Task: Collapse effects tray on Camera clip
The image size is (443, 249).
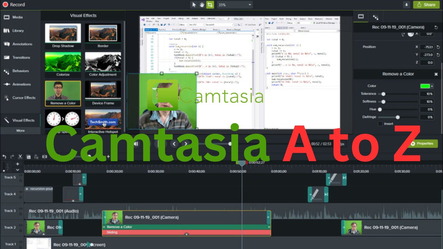Action: [x=187, y=234]
